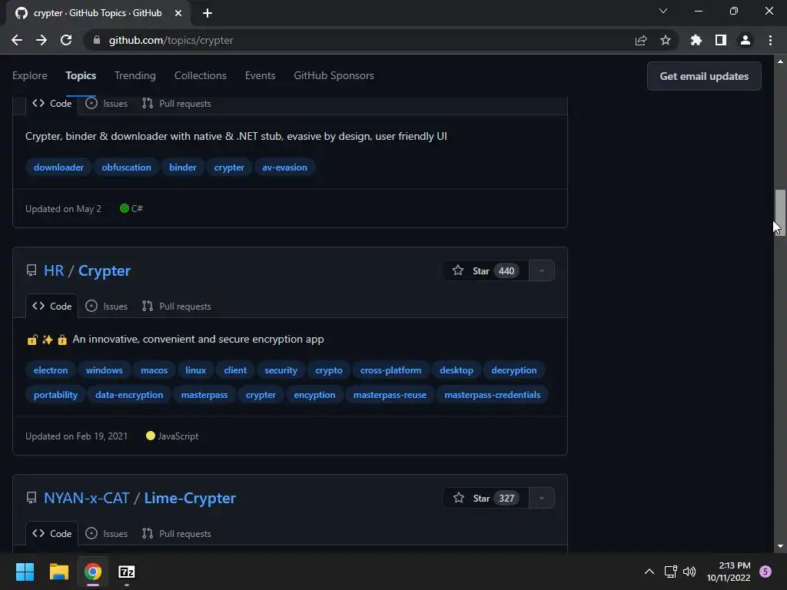Image resolution: width=787 pixels, height=590 pixels.
Task: Open the Trending navigation item
Action: coord(135,75)
